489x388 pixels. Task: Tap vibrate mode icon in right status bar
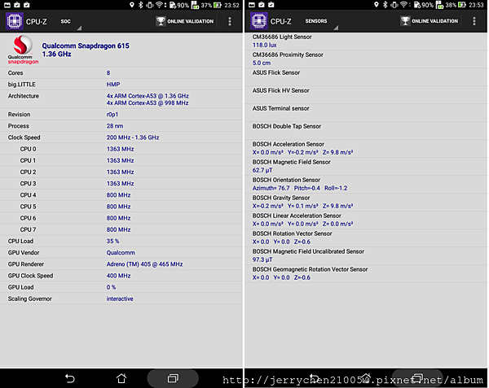coord(394,5)
